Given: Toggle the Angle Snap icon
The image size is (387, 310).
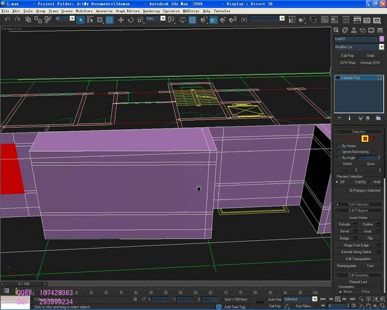Looking at the screenshot, I should pos(213,20).
